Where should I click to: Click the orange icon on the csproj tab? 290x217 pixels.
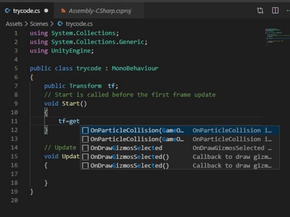point(63,11)
